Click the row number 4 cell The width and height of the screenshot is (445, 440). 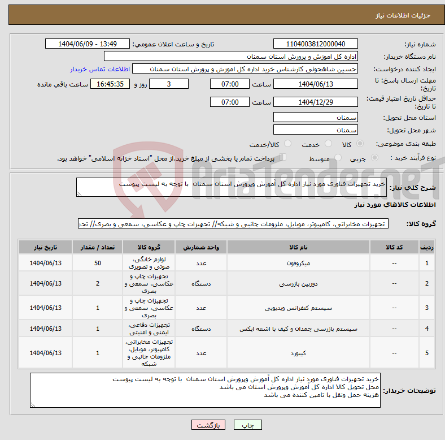426,329
